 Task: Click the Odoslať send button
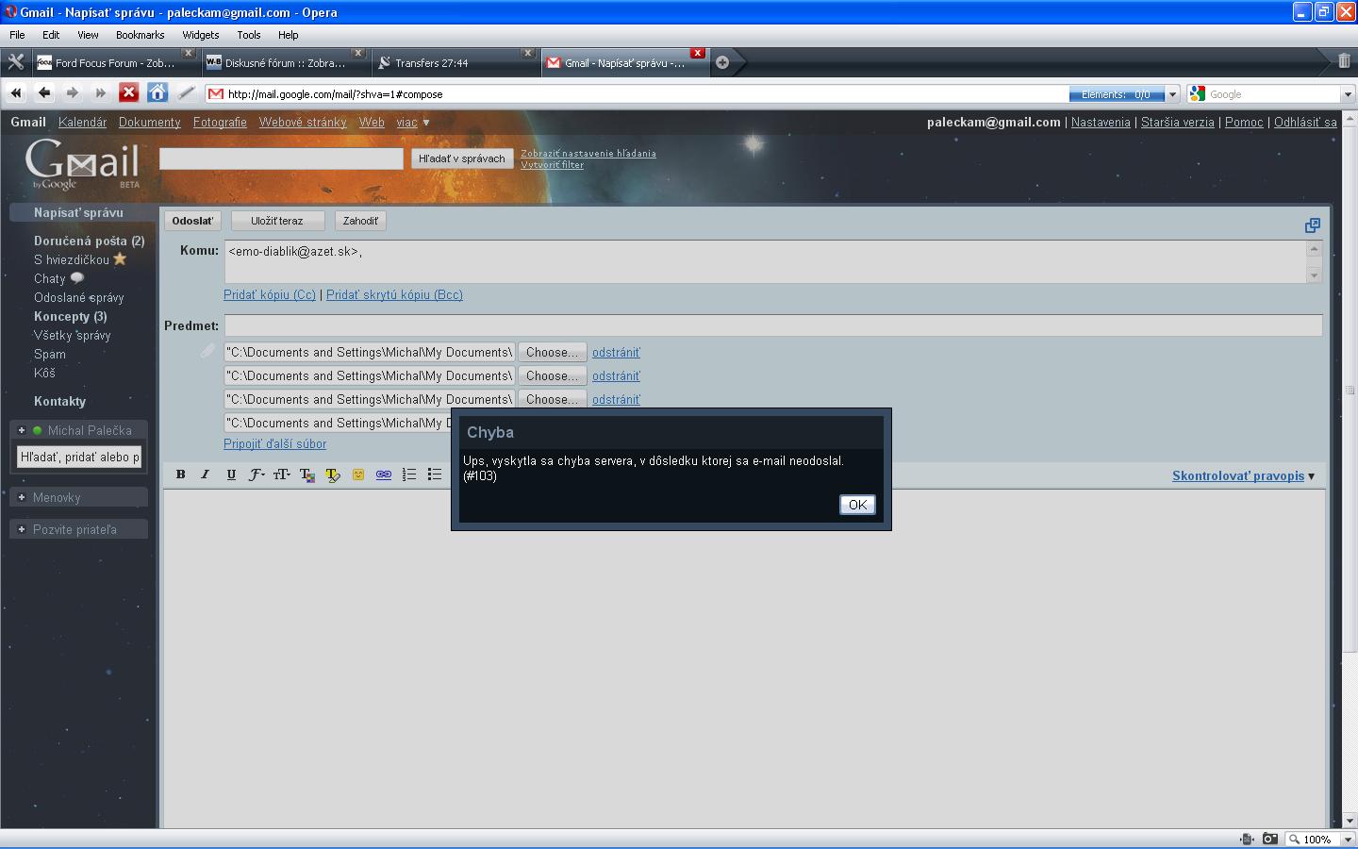click(x=192, y=221)
